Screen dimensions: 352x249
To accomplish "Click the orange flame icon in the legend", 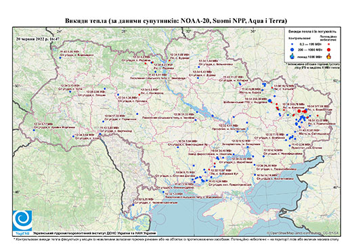I will pyautogui.click(x=329, y=56).
